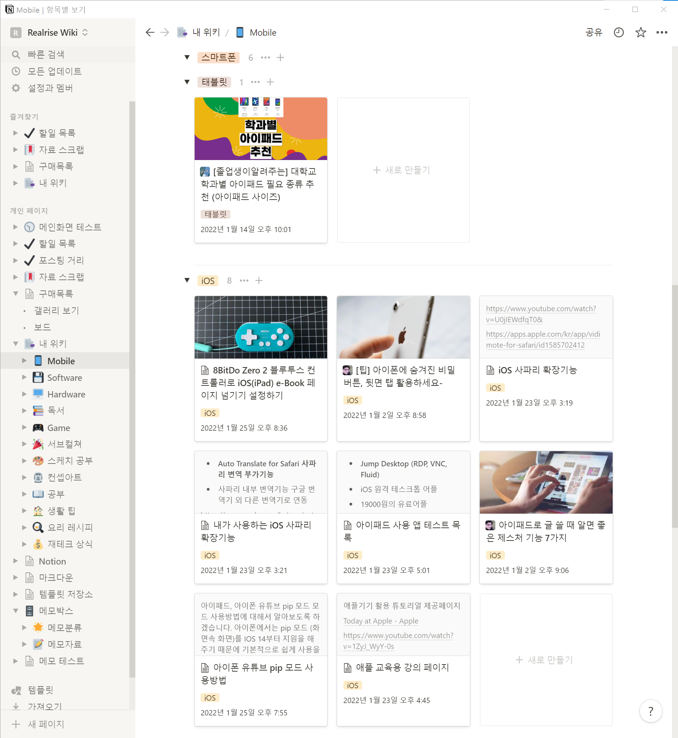Collapse the 메모박스 tree item
Screen dimensions: 678x738
16,611
